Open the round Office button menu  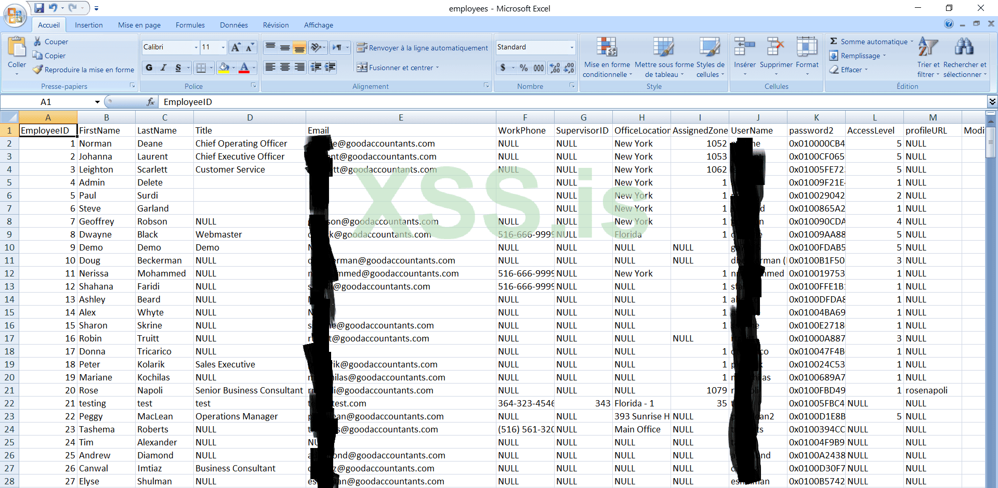15,15
